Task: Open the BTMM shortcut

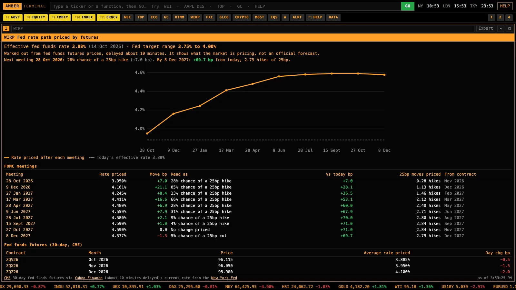Action: click(x=180, y=17)
